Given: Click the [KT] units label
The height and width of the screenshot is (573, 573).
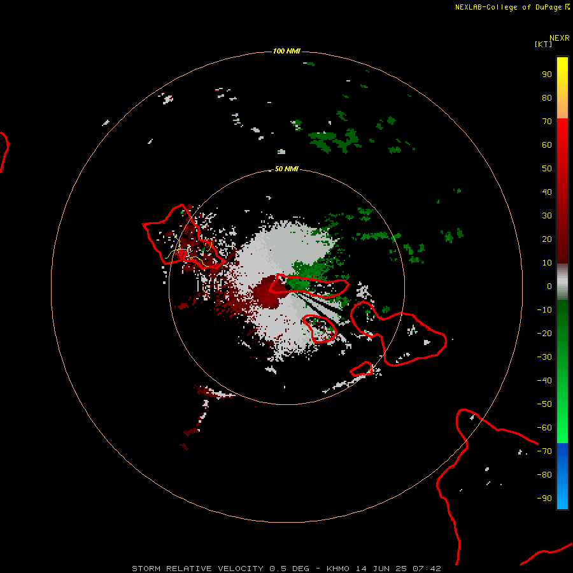Looking at the screenshot, I should 543,44.
